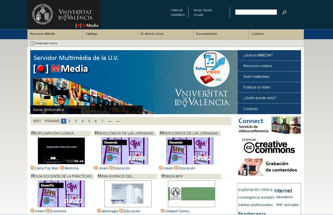Click the search magnifier icon
Screen dimensions: 333x215
(284, 12)
